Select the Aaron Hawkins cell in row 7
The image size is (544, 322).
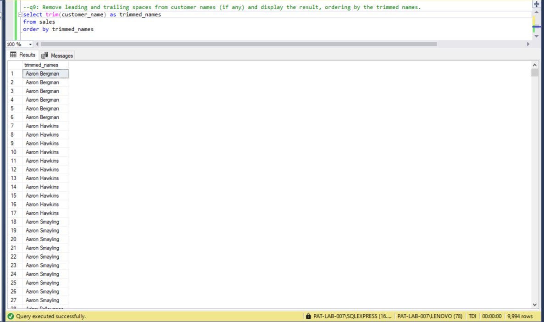tap(45, 126)
